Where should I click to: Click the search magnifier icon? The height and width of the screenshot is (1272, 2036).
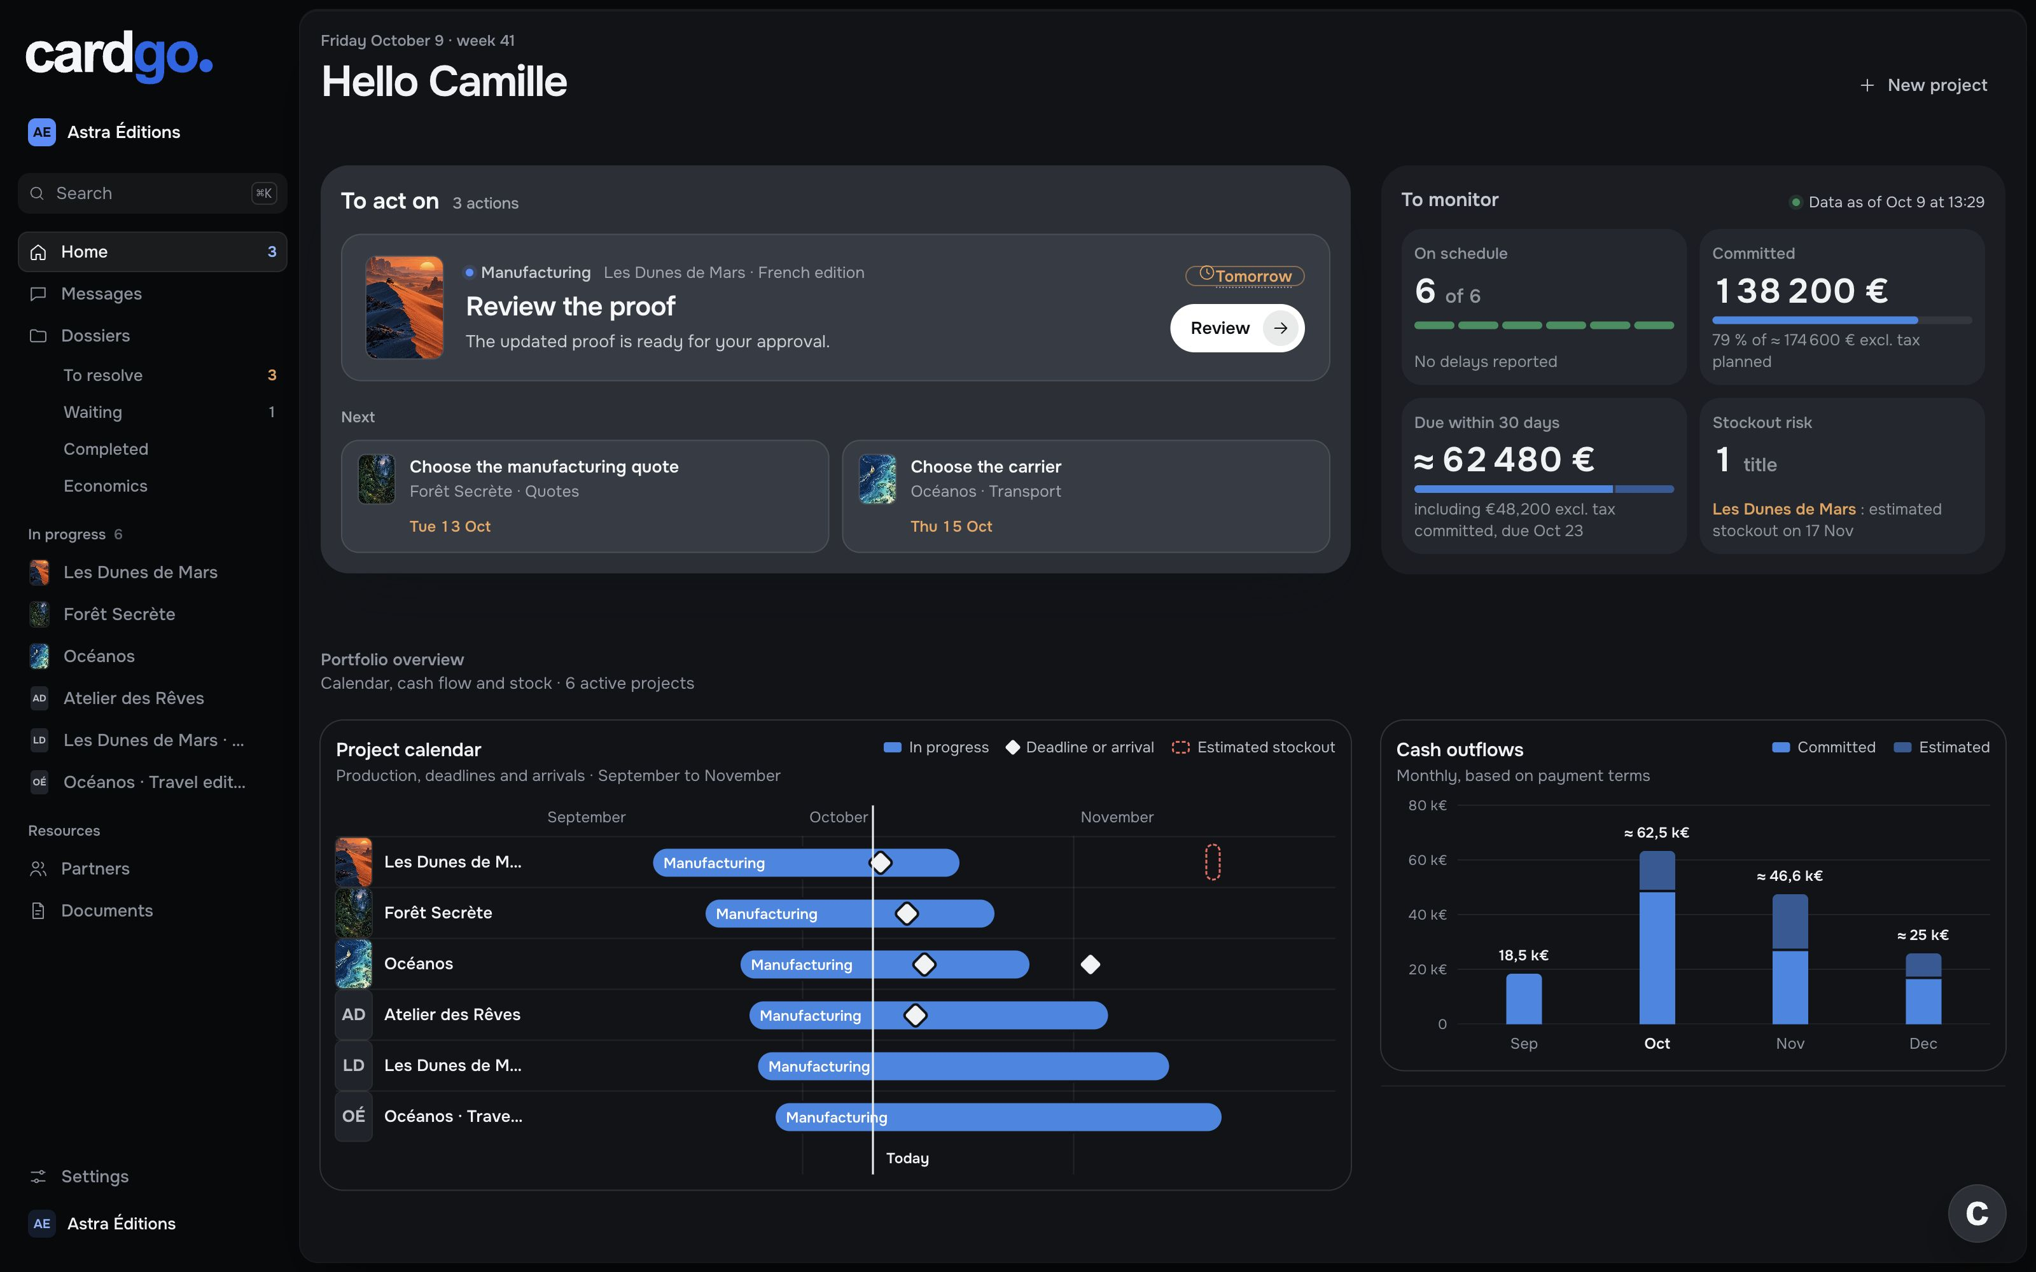pos(37,193)
